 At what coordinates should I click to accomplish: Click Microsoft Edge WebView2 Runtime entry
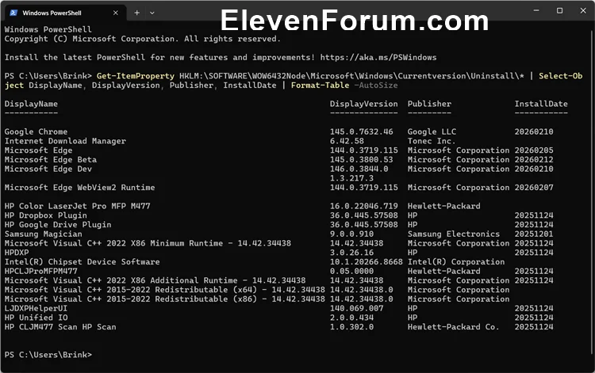pyautogui.click(x=79, y=188)
